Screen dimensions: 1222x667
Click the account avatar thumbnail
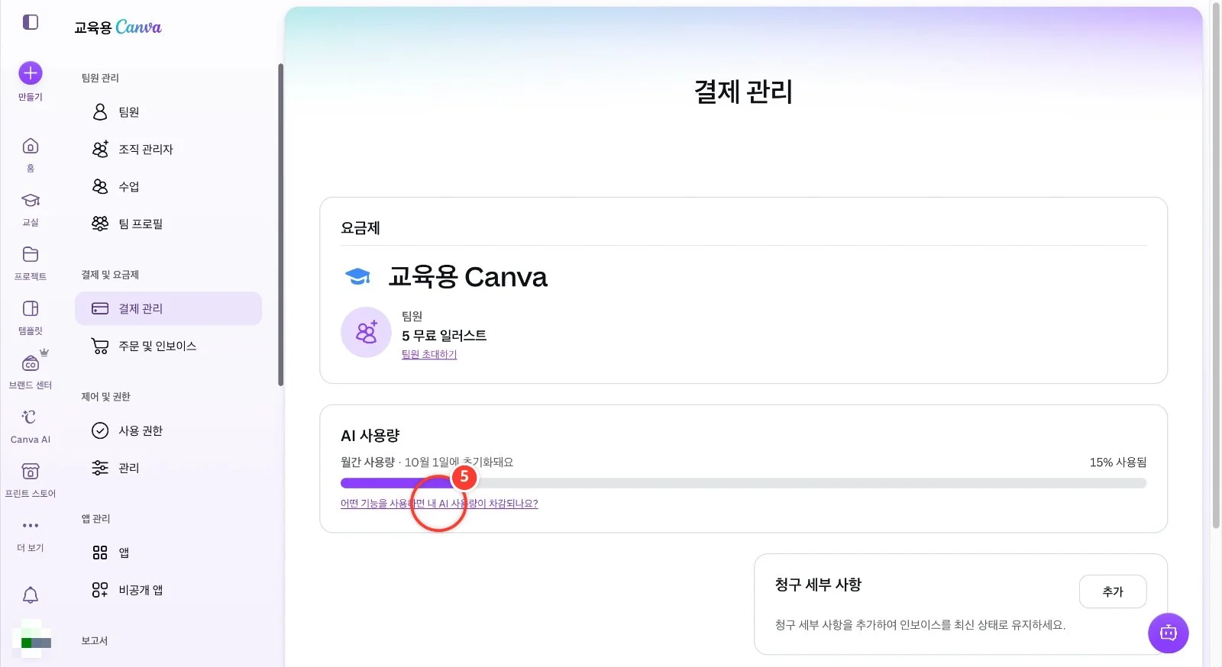point(31,639)
